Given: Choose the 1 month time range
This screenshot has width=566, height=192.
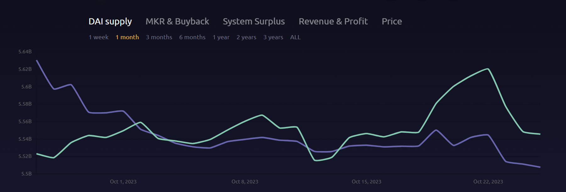Looking at the screenshot, I should [x=127, y=37].
